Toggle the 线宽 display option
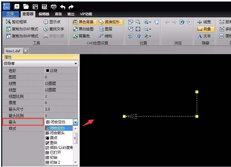Image resolution: width=231 pixels, height=167 pixels. 204,22
